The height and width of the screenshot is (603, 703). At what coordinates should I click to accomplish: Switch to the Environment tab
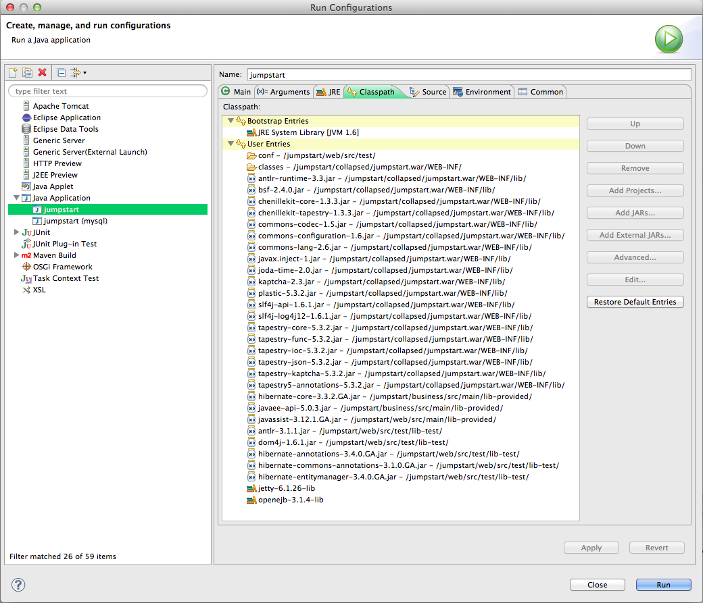click(482, 92)
